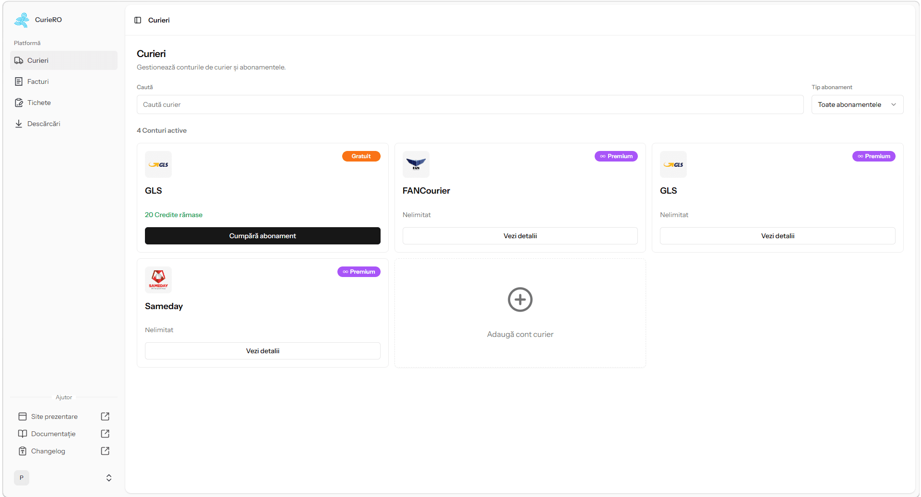
Task: Go to Tichete in the sidebar
Action: click(39, 103)
